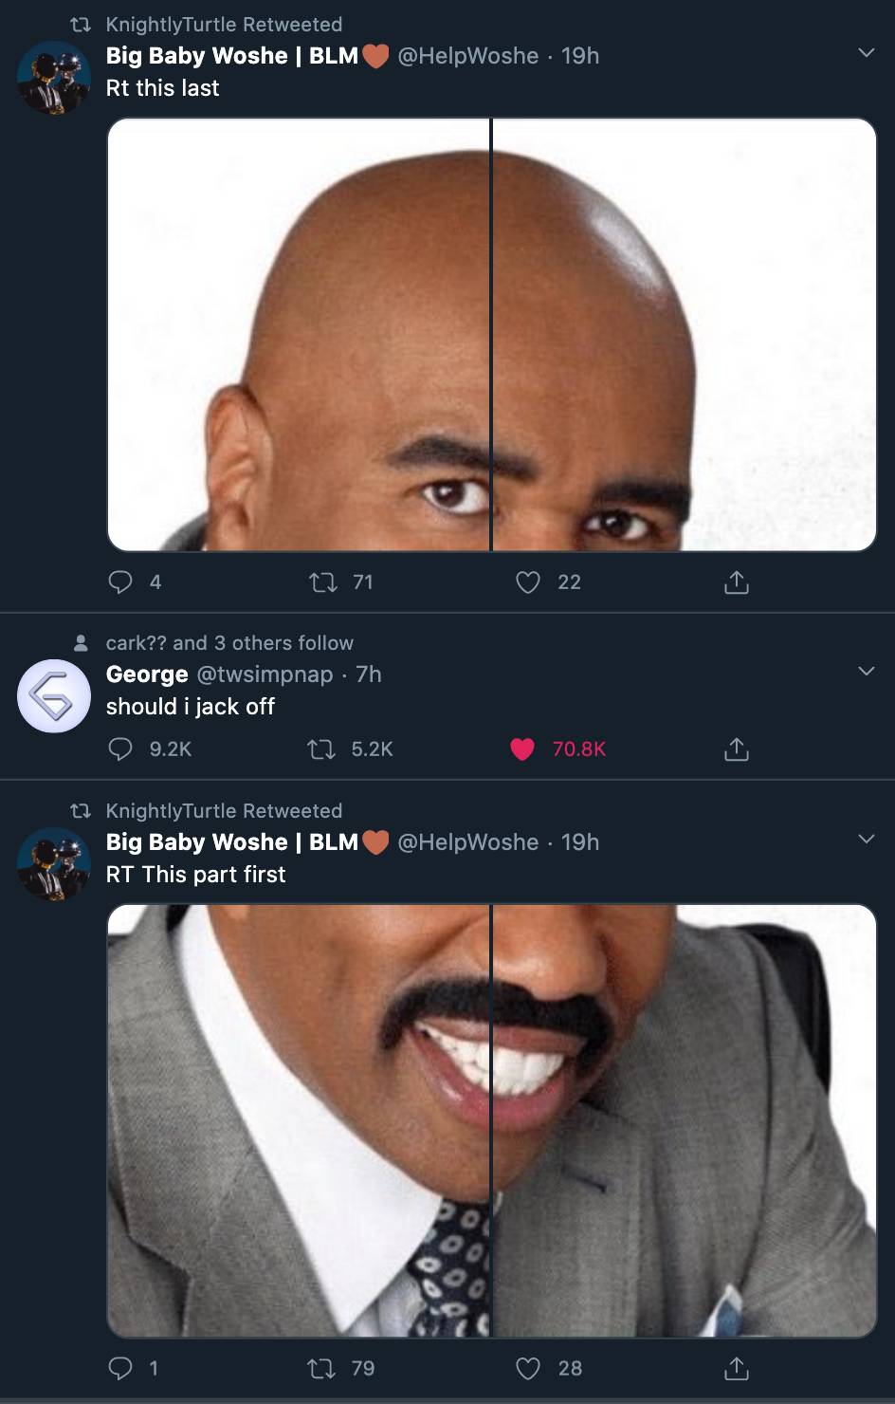The image size is (895, 1404).
Task: Reply to the 'RT This part first' tweet
Action: (x=120, y=1368)
